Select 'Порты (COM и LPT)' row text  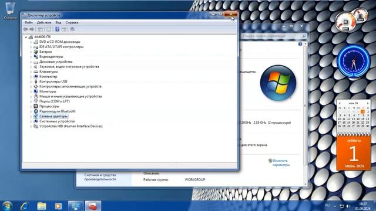(55, 101)
